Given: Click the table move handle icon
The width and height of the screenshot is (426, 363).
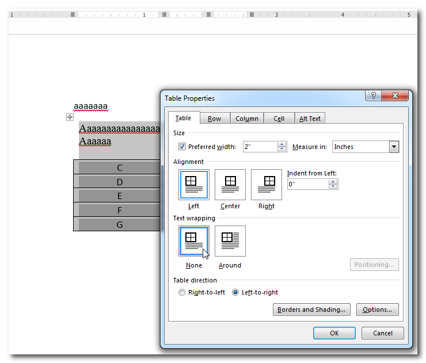Looking at the screenshot, I should tap(70, 117).
